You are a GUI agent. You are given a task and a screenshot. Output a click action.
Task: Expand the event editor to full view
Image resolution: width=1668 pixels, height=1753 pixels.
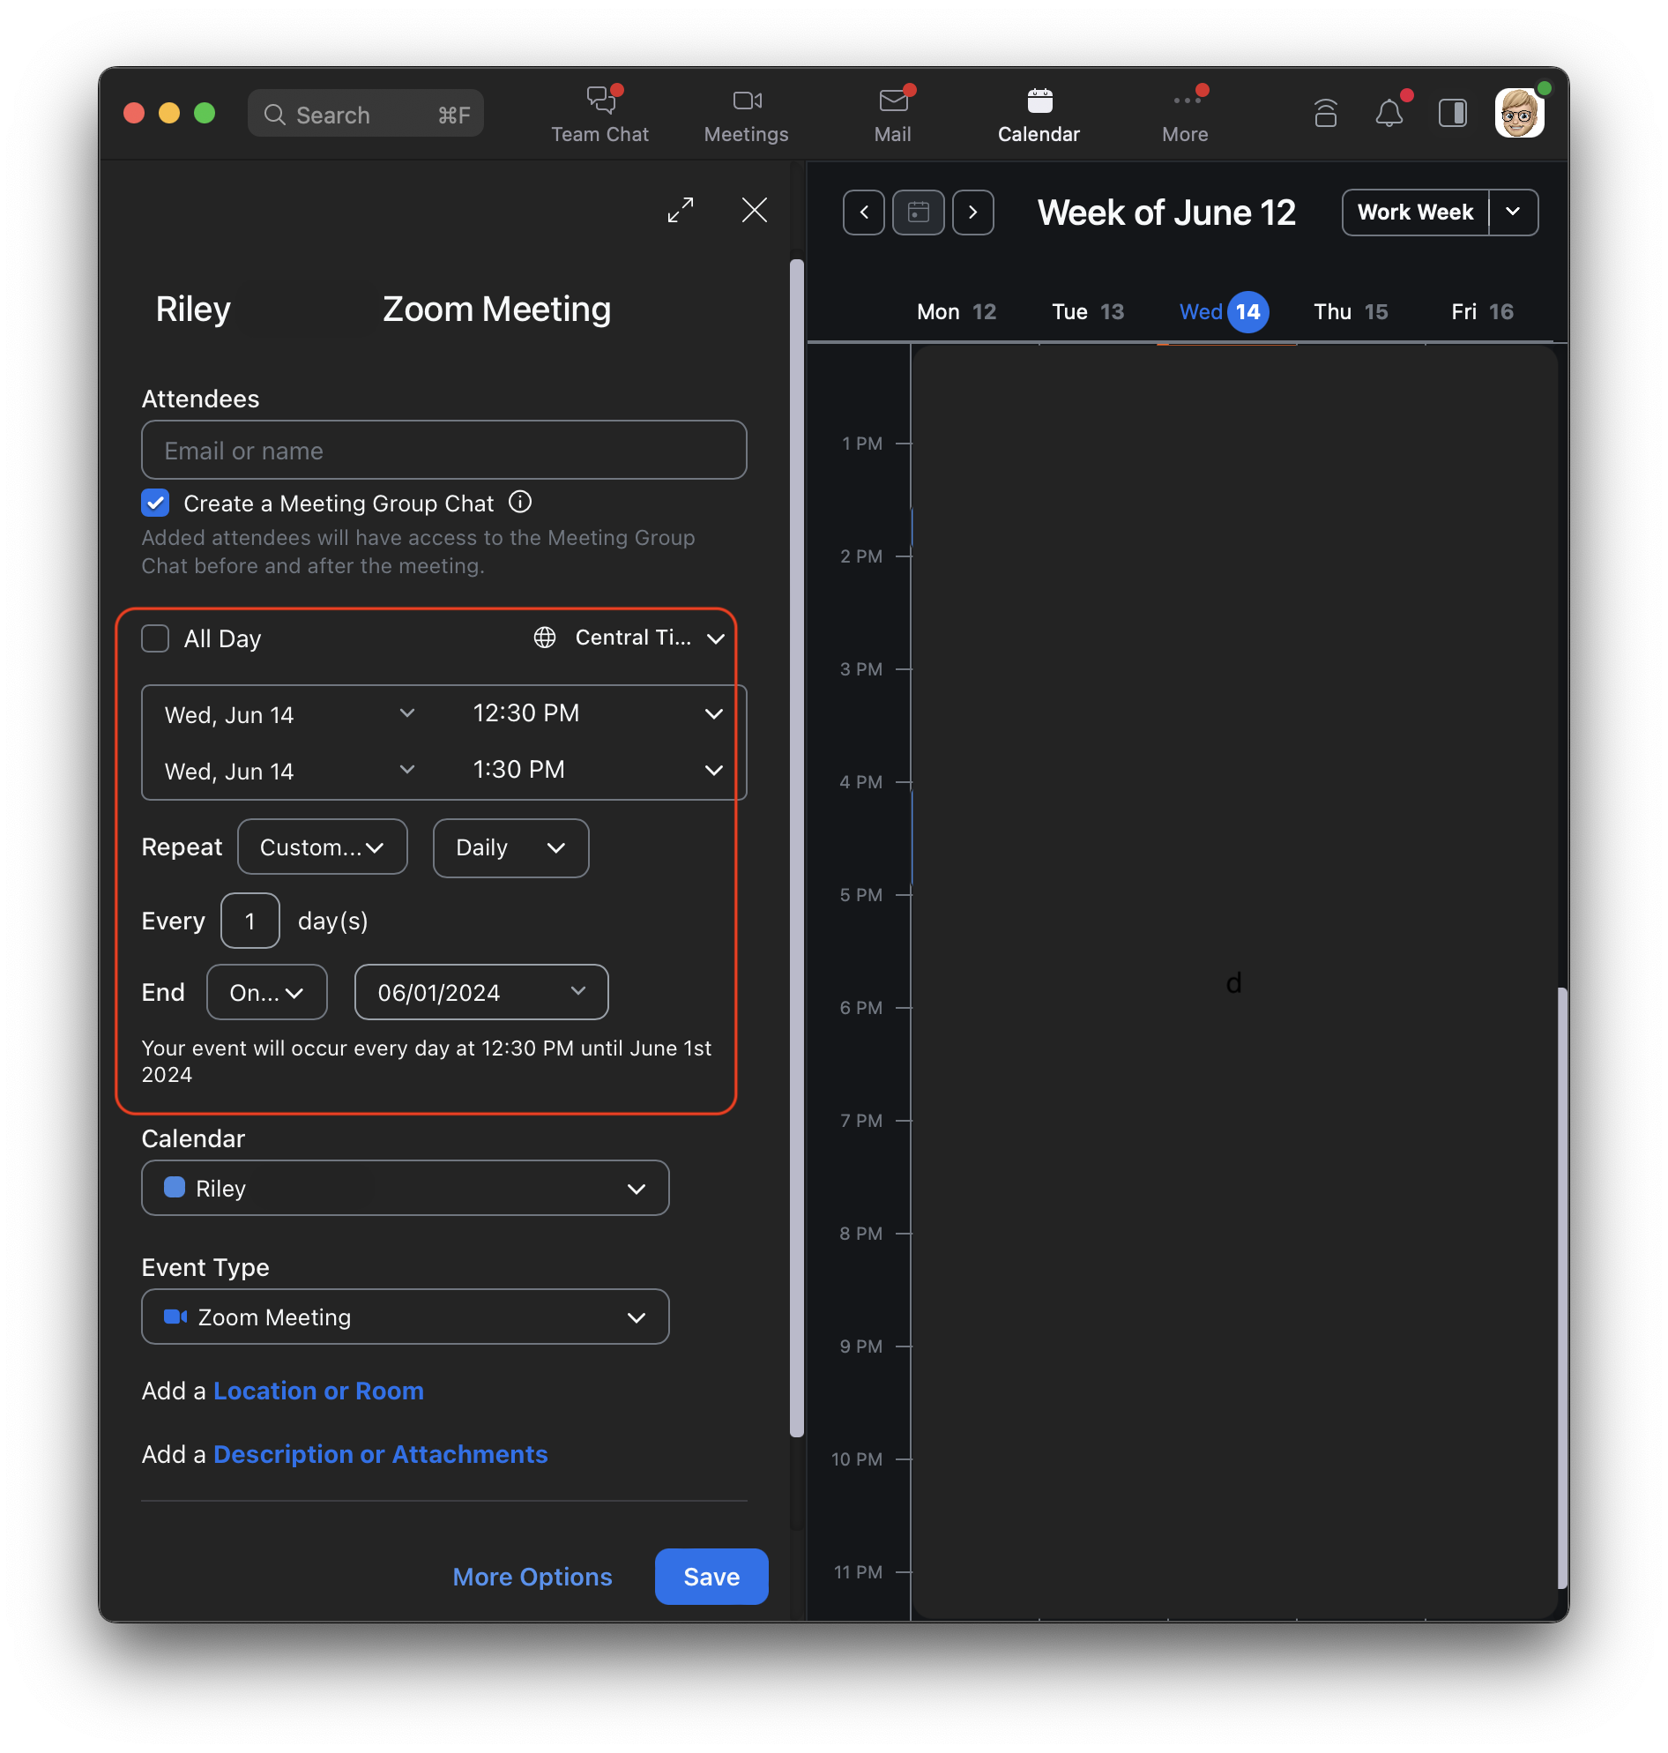(x=681, y=210)
